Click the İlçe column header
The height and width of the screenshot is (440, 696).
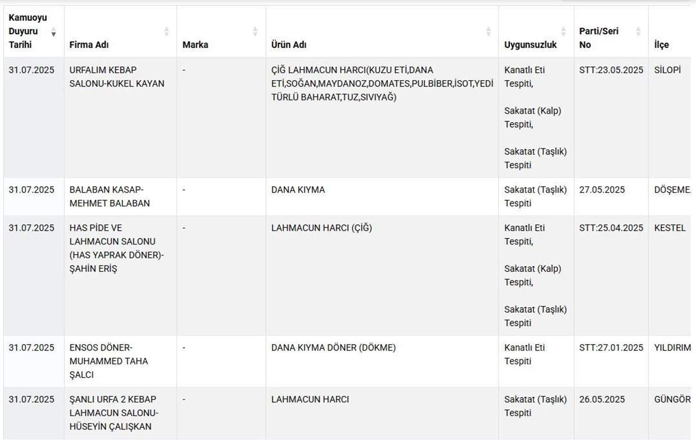tap(661, 45)
